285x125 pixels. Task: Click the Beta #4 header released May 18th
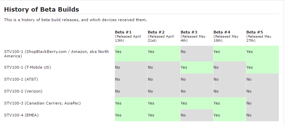tap(230, 36)
